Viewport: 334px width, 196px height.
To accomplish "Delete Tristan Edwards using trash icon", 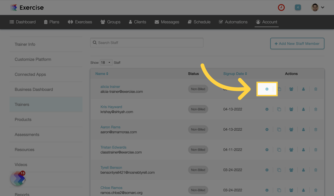I will pyautogui.click(x=316, y=150).
